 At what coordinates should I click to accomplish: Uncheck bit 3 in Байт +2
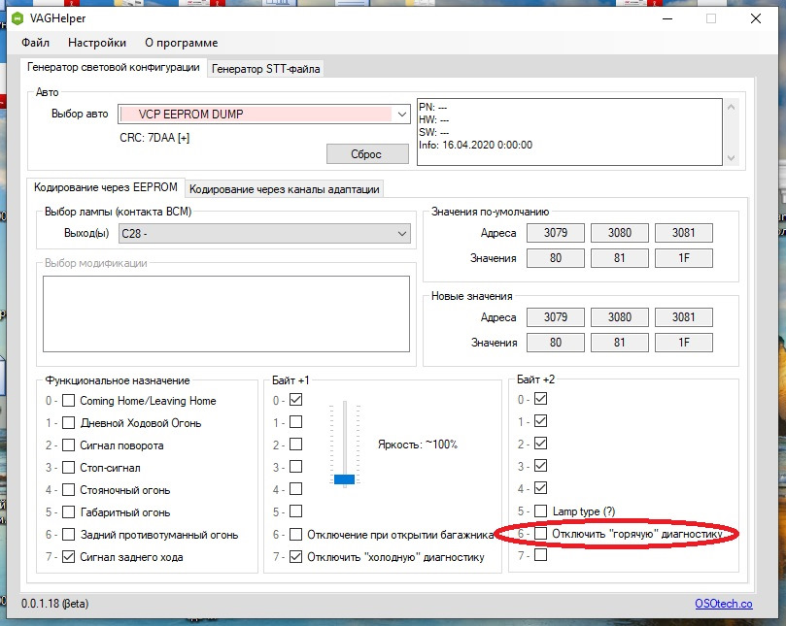540,465
